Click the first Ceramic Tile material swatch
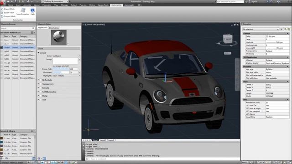Viewport: 292px width, 164px height. (2, 138)
